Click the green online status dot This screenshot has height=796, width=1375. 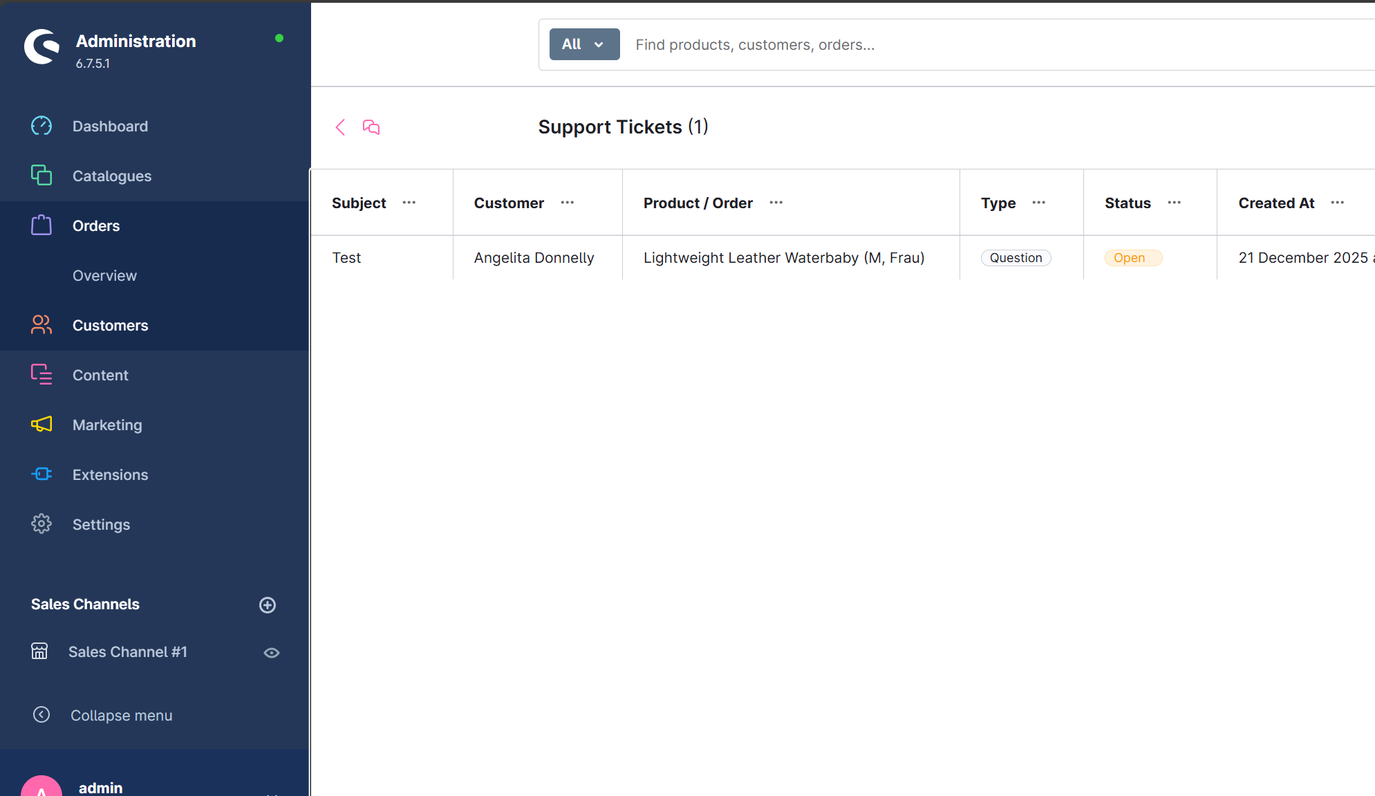pyautogui.click(x=279, y=38)
